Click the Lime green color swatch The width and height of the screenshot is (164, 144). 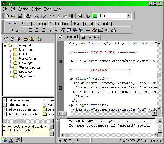(x=95, y=16)
